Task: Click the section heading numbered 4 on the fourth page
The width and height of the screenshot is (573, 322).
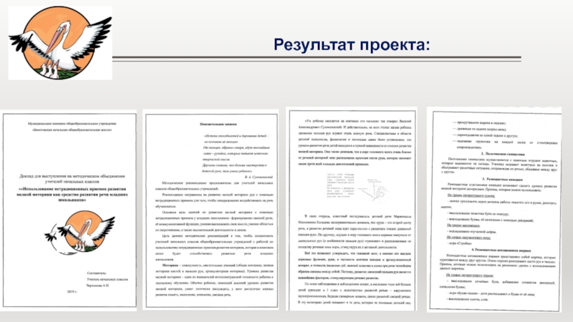Action: [501, 250]
